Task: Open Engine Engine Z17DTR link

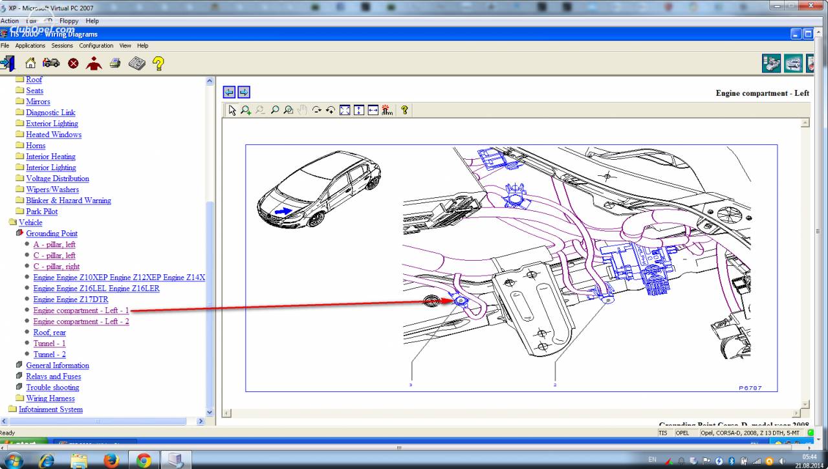Action: pos(71,300)
